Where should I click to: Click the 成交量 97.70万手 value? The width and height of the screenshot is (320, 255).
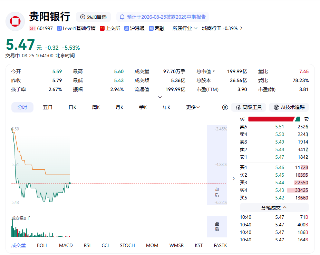pyautogui.click(x=174, y=72)
